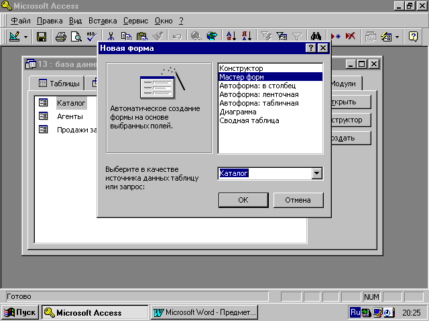Click the Spelling check ABC icon

coord(91,36)
